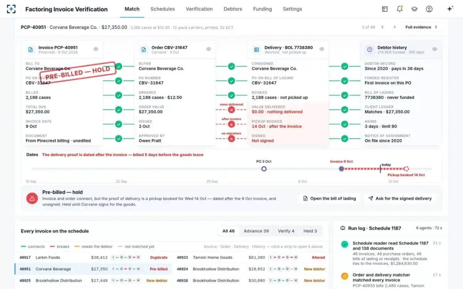The width and height of the screenshot is (463, 289).
Task: Open the graduation cap training icon
Action: pos(414,9)
